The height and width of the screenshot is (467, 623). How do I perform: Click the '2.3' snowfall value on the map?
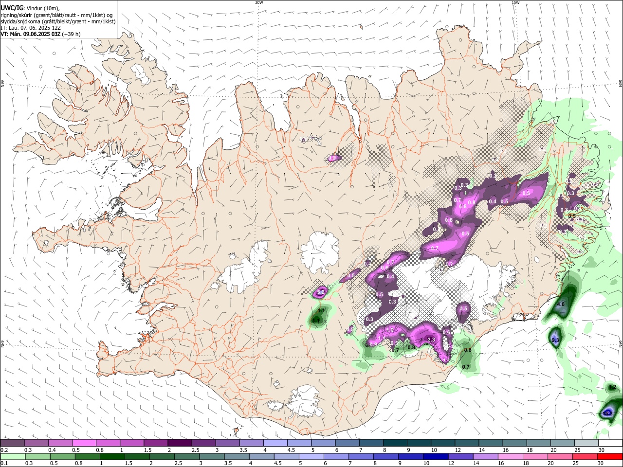(x=431, y=340)
